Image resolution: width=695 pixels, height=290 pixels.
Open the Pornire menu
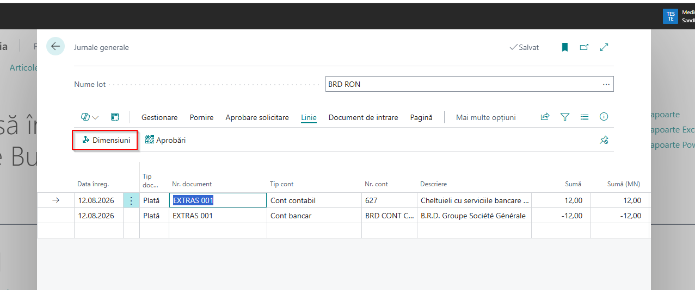pyautogui.click(x=201, y=117)
